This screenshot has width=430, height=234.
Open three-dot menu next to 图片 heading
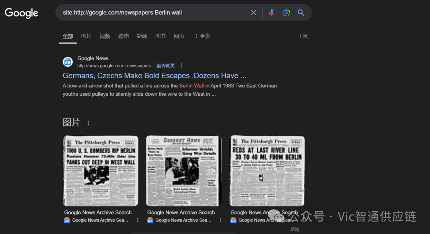88,123
